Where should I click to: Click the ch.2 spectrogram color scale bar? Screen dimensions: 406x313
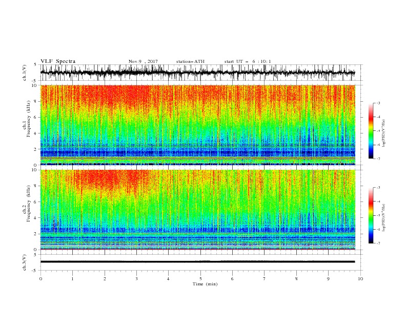[x=371, y=215]
